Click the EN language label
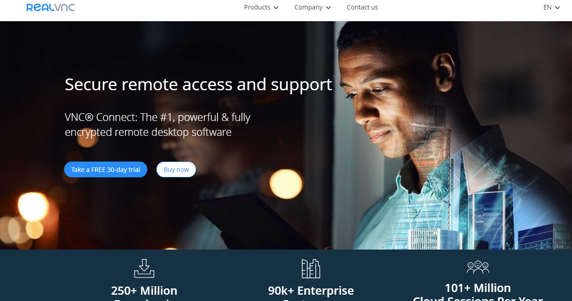The width and height of the screenshot is (572, 301). (x=548, y=7)
